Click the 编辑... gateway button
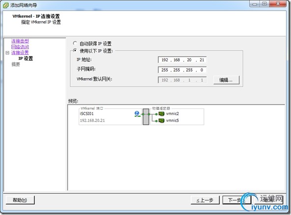291x215 pixels. (226, 80)
